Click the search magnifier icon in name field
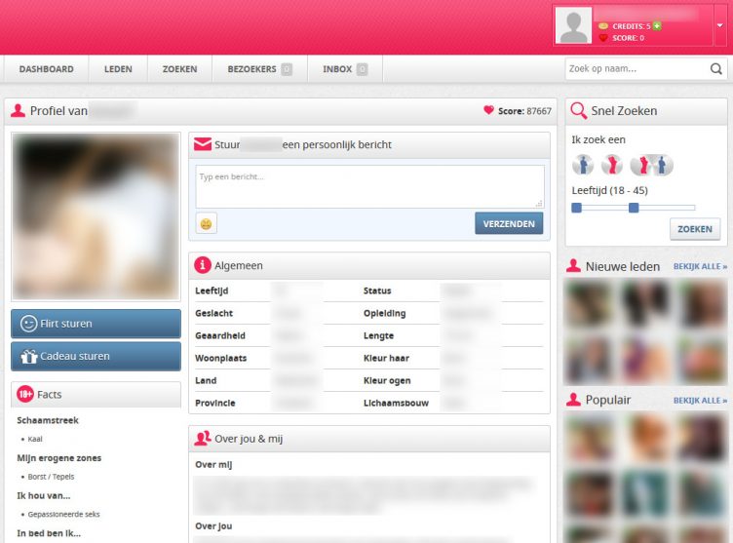The width and height of the screenshot is (733, 543). pos(716,69)
